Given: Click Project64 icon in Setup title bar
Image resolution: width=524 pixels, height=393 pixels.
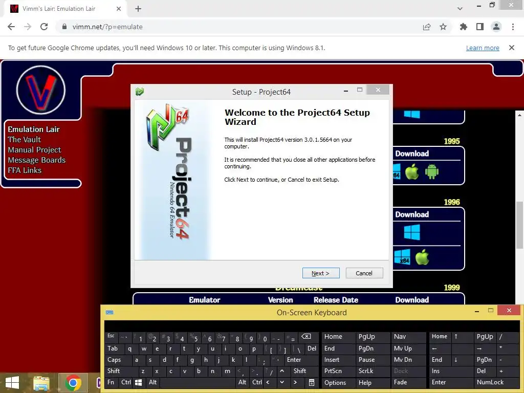Looking at the screenshot, I should point(140,91).
